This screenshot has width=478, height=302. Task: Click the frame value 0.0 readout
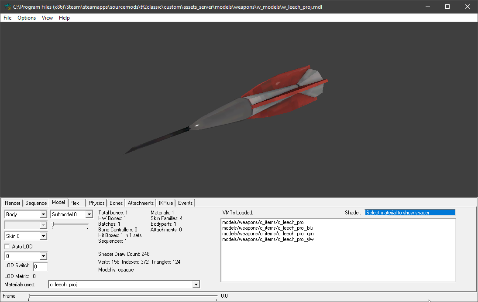(x=224, y=296)
